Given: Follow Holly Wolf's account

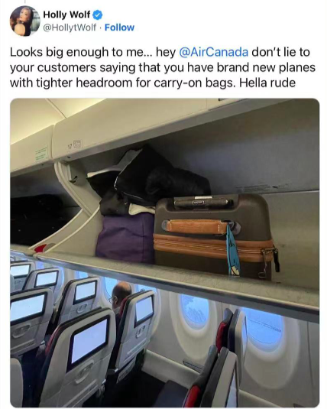Looking at the screenshot, I should [x=119, y=27].
